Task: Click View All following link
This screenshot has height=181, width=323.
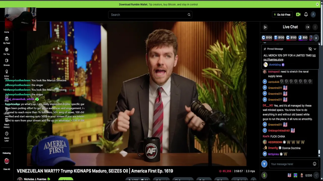Action: pyautogui.click(x=7, y=169)
